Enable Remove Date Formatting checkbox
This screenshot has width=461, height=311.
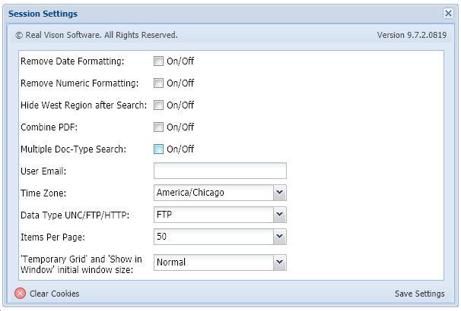pos(159,61)
